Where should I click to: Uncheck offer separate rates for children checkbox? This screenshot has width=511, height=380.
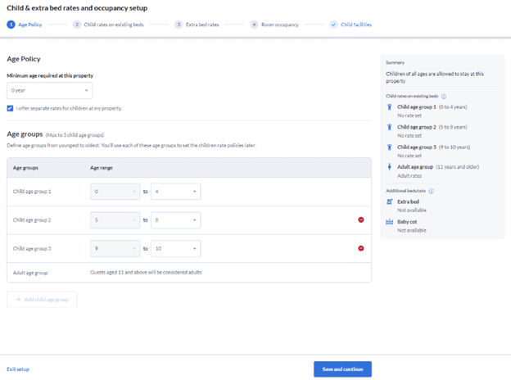(10, 108)
